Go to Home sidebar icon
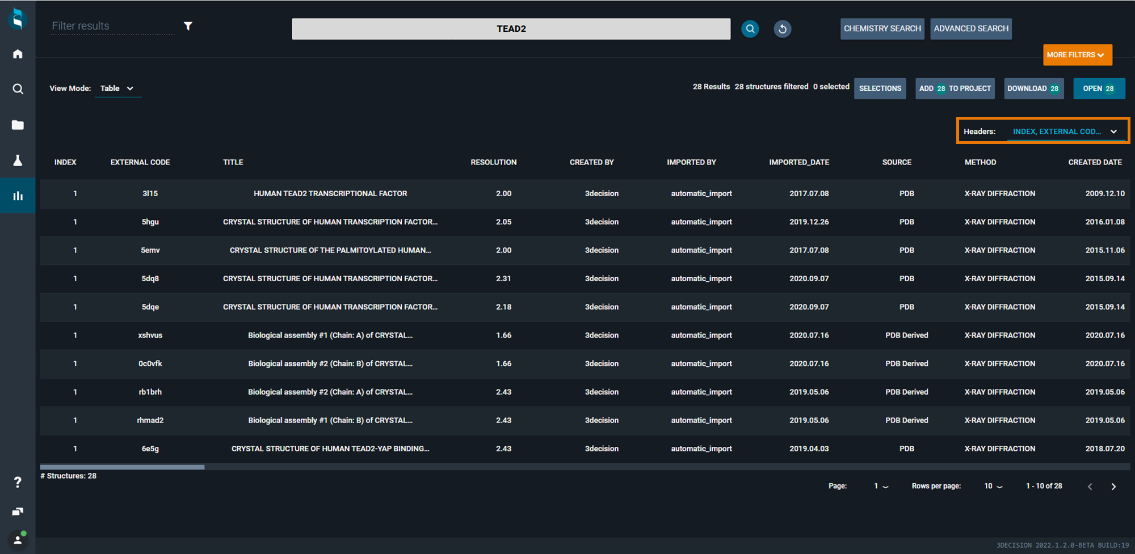Image resolution: width=1135 pixels, height=554 pixels. (18, 54)
